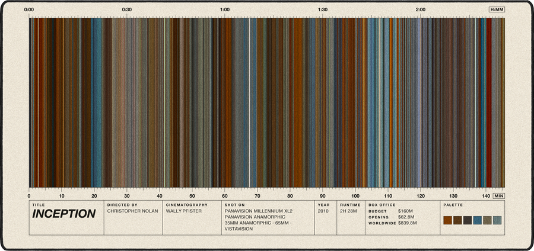Image resolution: width=534 pixels, height=251 pixels.
Task: Click the CINEMATOGRAPHY heading
Action: point(187,205)
